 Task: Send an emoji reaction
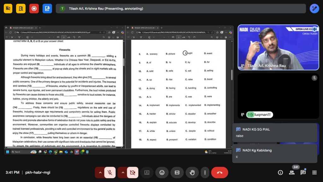[x=162, y=173]
